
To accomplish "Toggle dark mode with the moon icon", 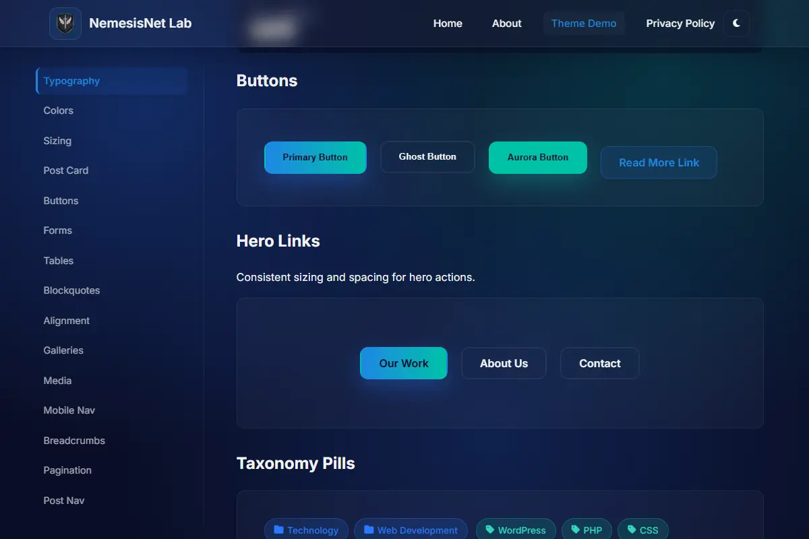I will [x=737, y=24].
